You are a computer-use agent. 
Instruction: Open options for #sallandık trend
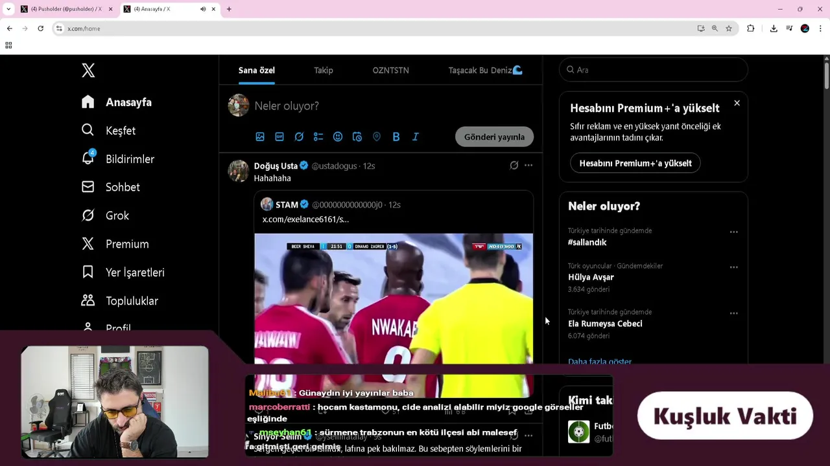tap(734, 232)
